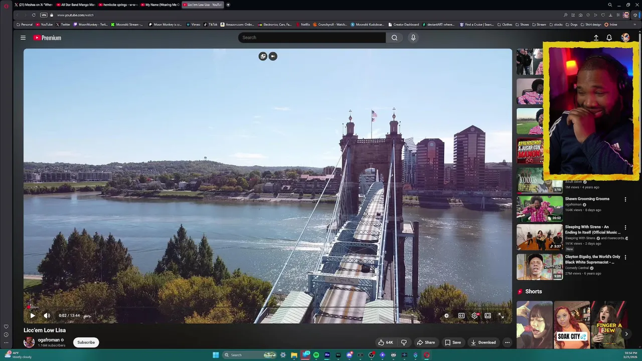642x361 pixels.
Task: Open the Shows bookmarks folder
Action: click(x=522, y=25)
